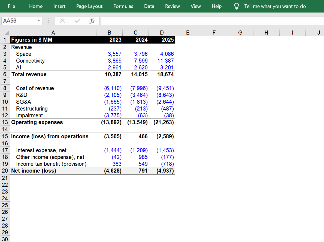Select the Cost of revenue label

click(x=53, y=88)
